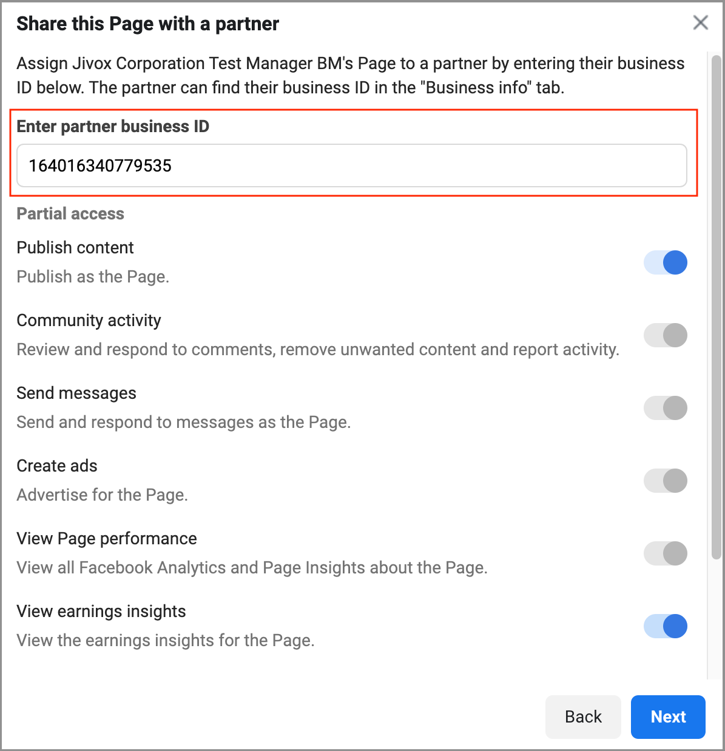Toggle View Page performance on
725x751 pixels.
[x=666, y=553]
